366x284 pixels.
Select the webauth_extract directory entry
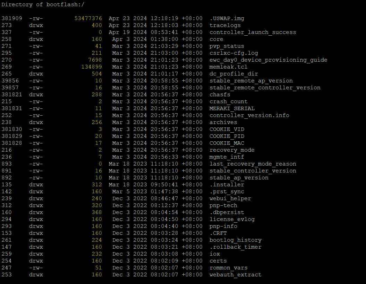point(235,274)
